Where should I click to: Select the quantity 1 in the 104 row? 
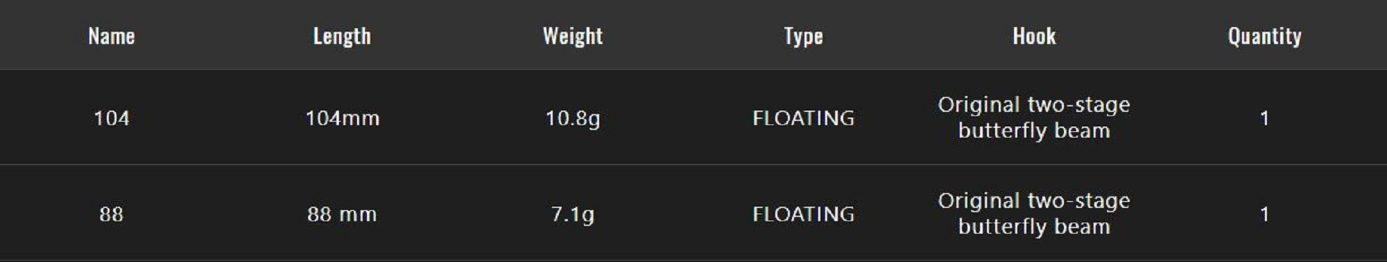point(1265,118)
